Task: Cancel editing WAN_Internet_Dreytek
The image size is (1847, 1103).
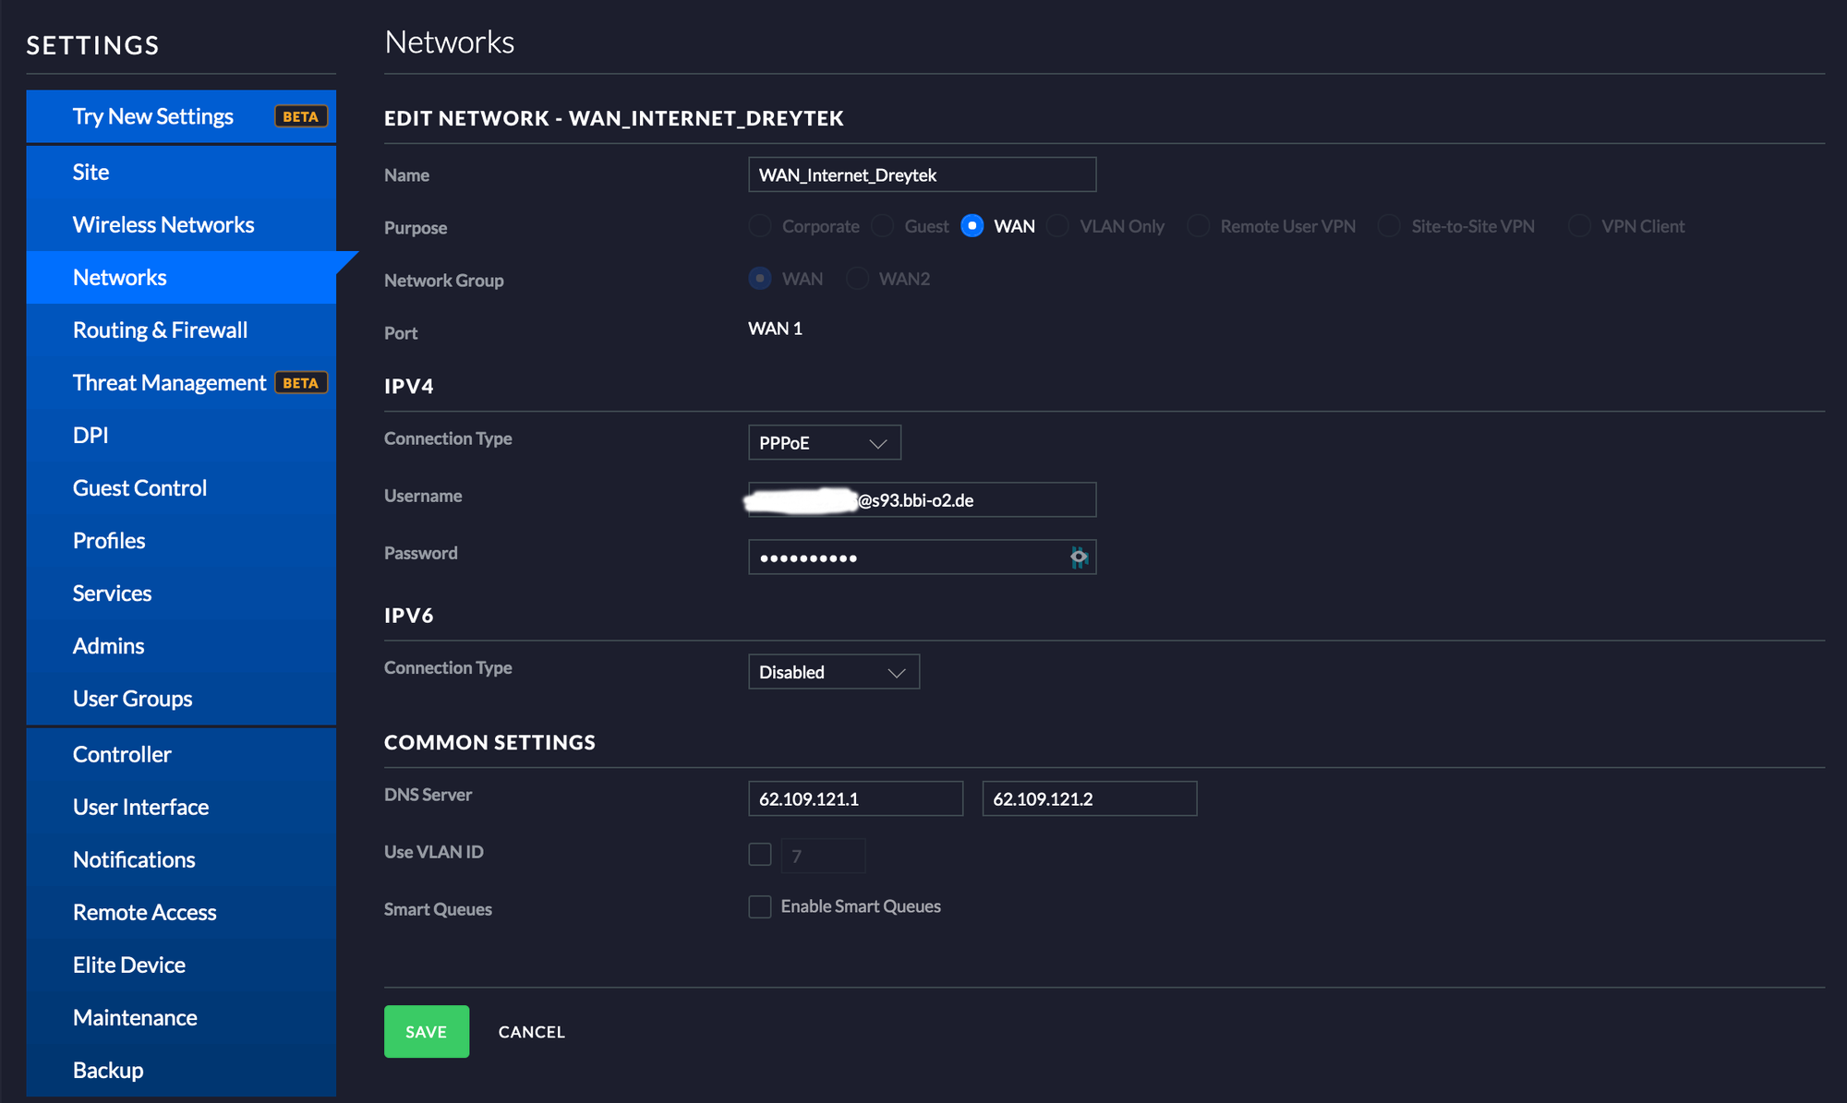Action: (x=531, y=1031)
